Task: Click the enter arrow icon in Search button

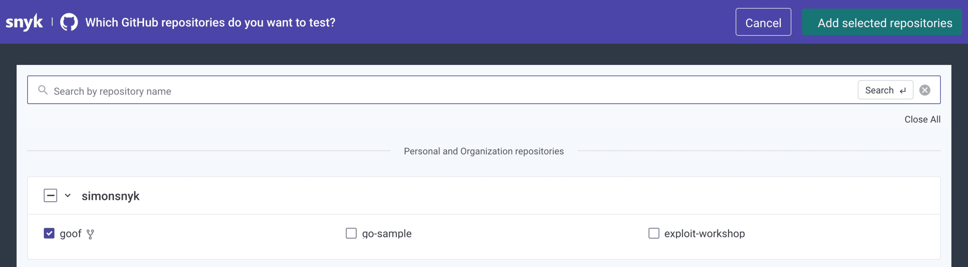Action: pyautogui.click(x=903, y=91)
